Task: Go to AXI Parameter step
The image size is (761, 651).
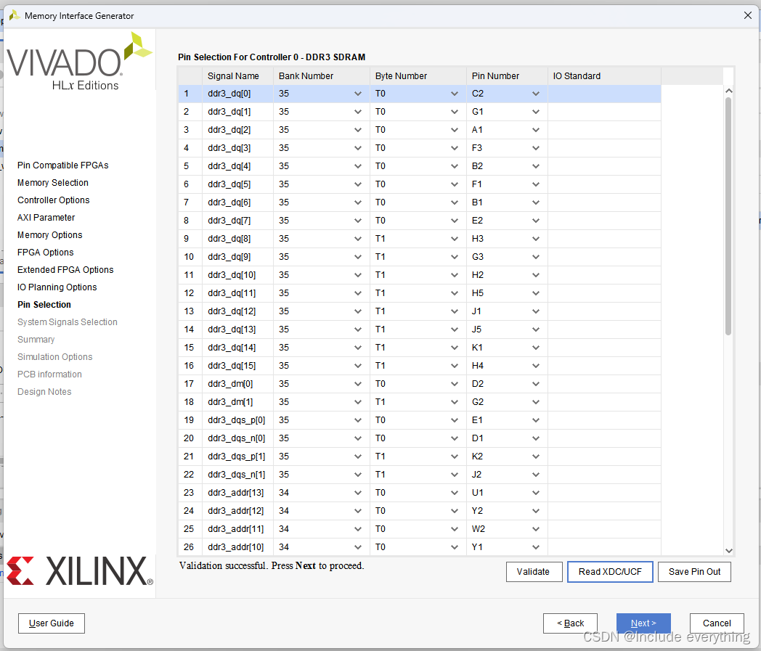Action: point(46,218)
